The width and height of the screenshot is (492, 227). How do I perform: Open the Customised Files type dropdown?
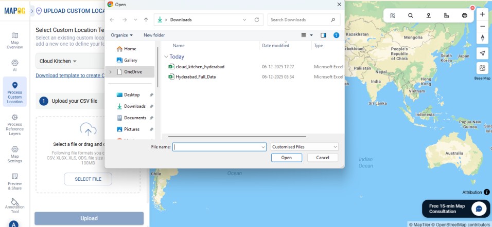click(x=304, y=147)
